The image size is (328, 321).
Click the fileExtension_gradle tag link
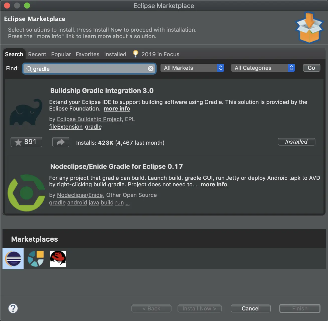pyautogui.click(x=75, y=127)
